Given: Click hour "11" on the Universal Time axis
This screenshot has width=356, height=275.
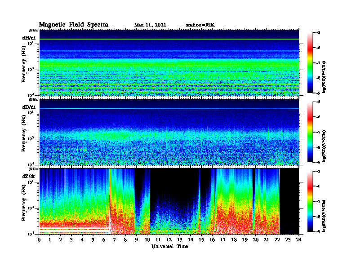Looking at the screenshot, I should point(158,240).
